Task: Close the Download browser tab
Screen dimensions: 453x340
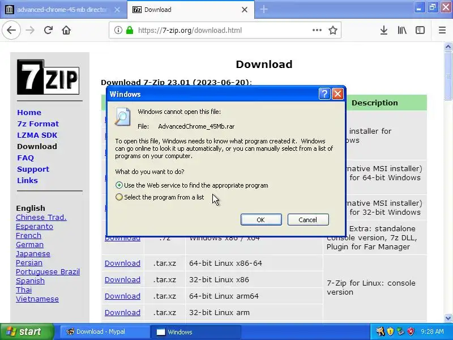Action: [245, 10]
